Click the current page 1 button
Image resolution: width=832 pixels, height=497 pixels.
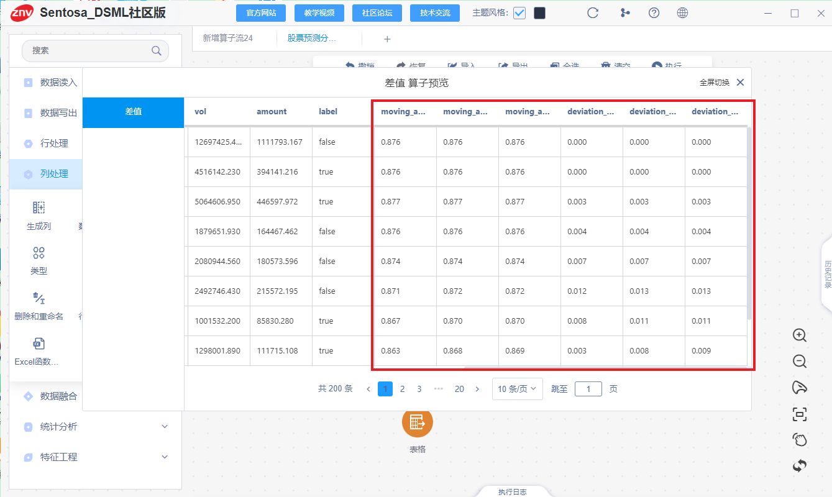385,389
